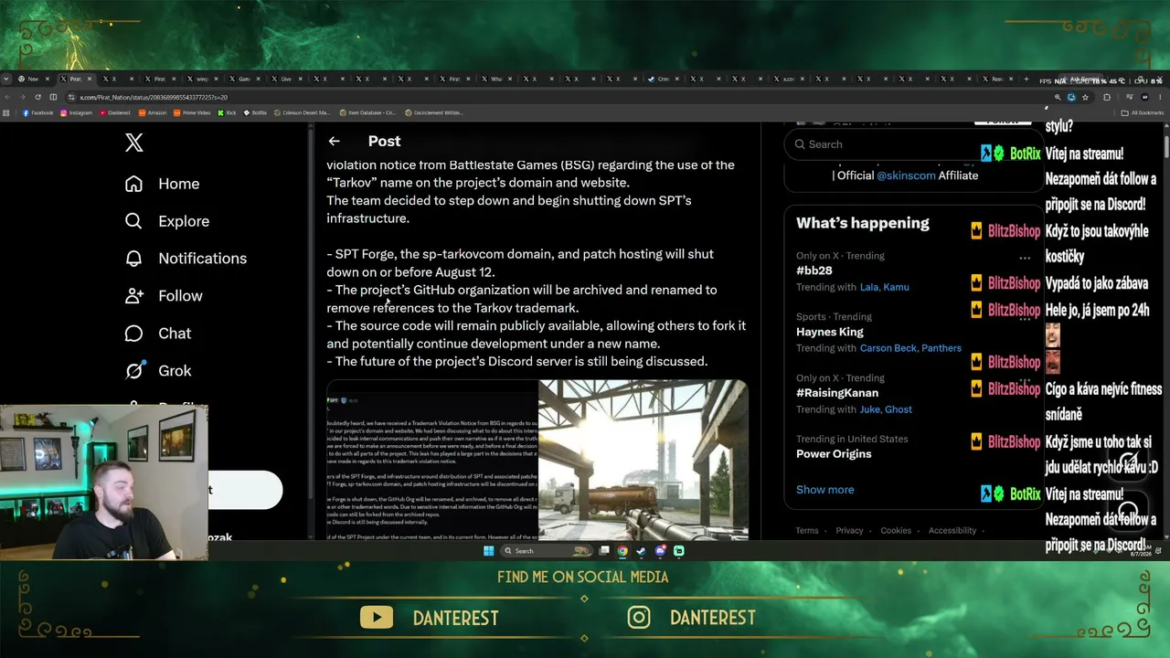Open the Explore page
This screenshot has width=1170, height=658.
coord(167,221)
